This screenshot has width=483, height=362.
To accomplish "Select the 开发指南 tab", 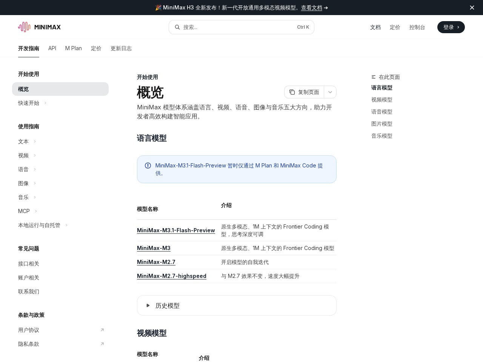I will 29,48.
